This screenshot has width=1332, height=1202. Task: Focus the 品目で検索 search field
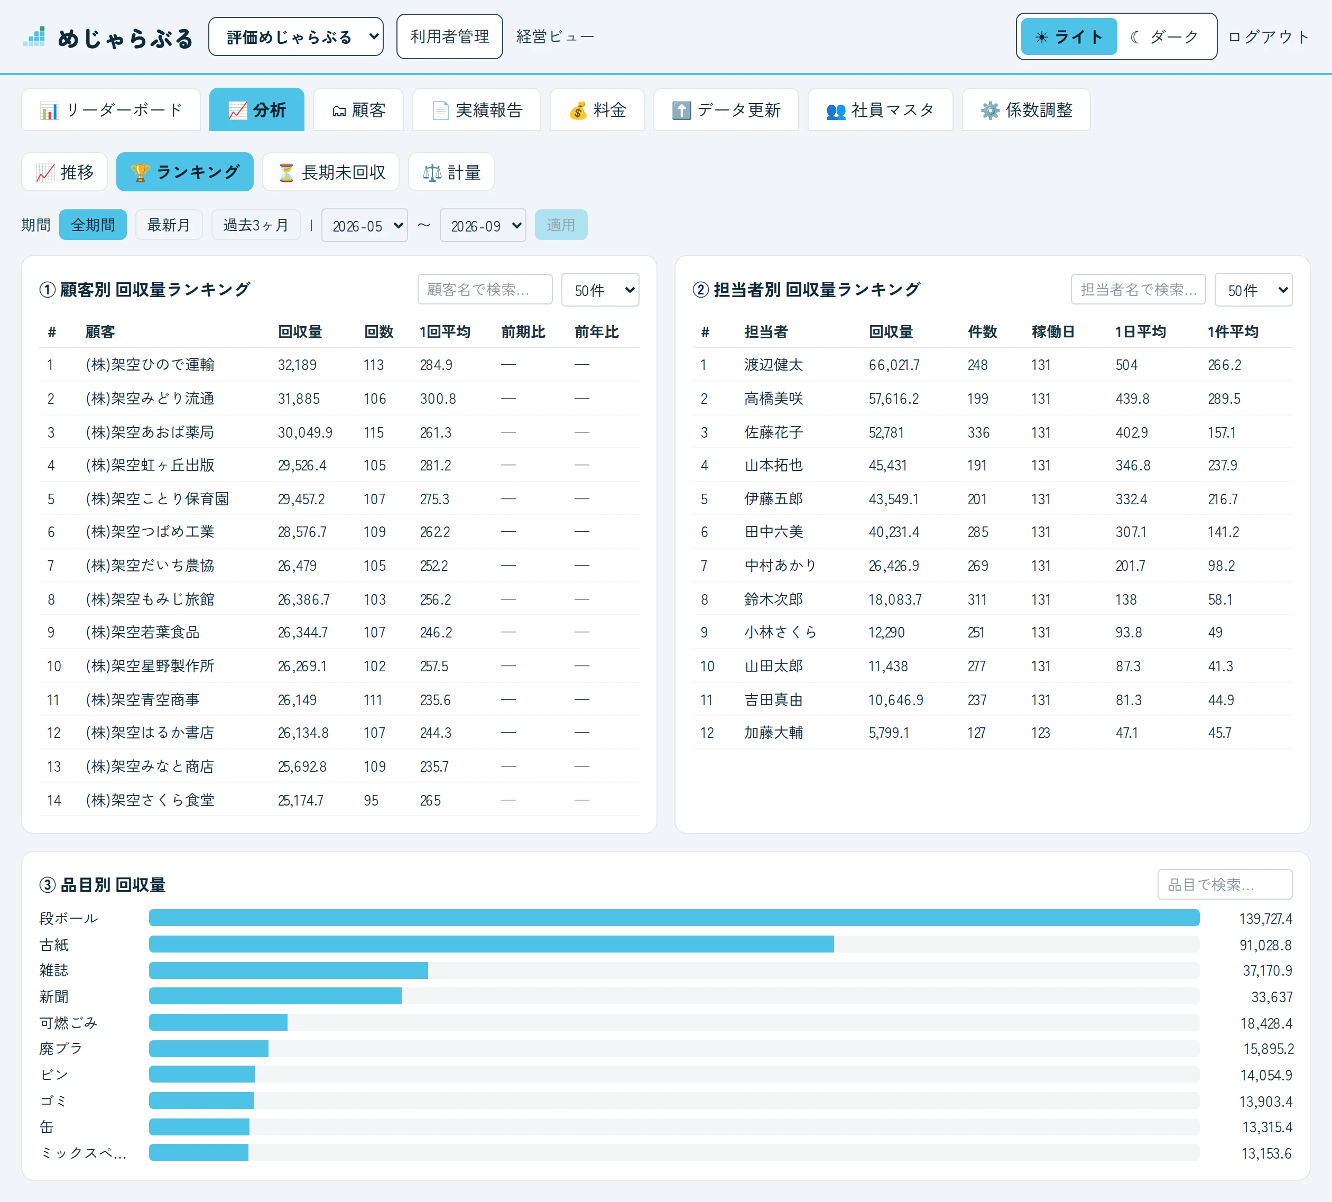tap(1225, 884)
